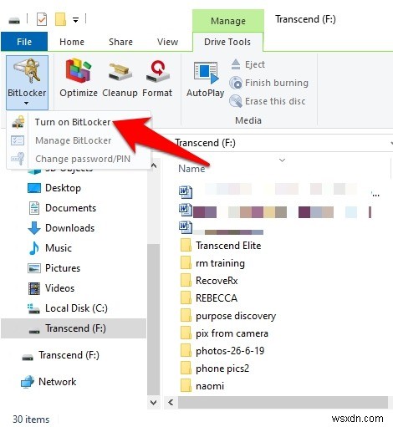The image size is (393, 427).
Task: Click the navigation pane vertical scrollbar thumb
Action: [x=154, y=320]
